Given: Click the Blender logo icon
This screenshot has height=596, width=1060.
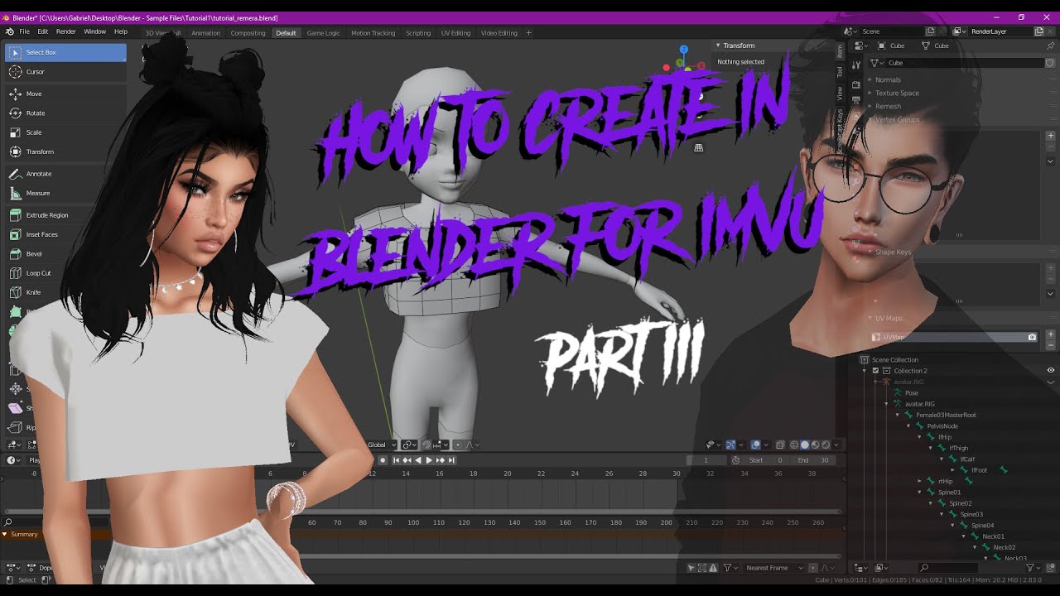Looking at the screenshot, I should 9,31.
